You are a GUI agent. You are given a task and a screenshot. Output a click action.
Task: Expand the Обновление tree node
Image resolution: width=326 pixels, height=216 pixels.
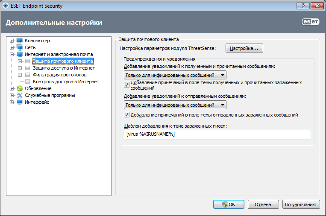[x=12, y=89]
